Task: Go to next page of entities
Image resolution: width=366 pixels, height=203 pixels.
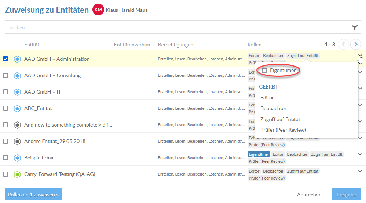Action: [x=356, y=44]
